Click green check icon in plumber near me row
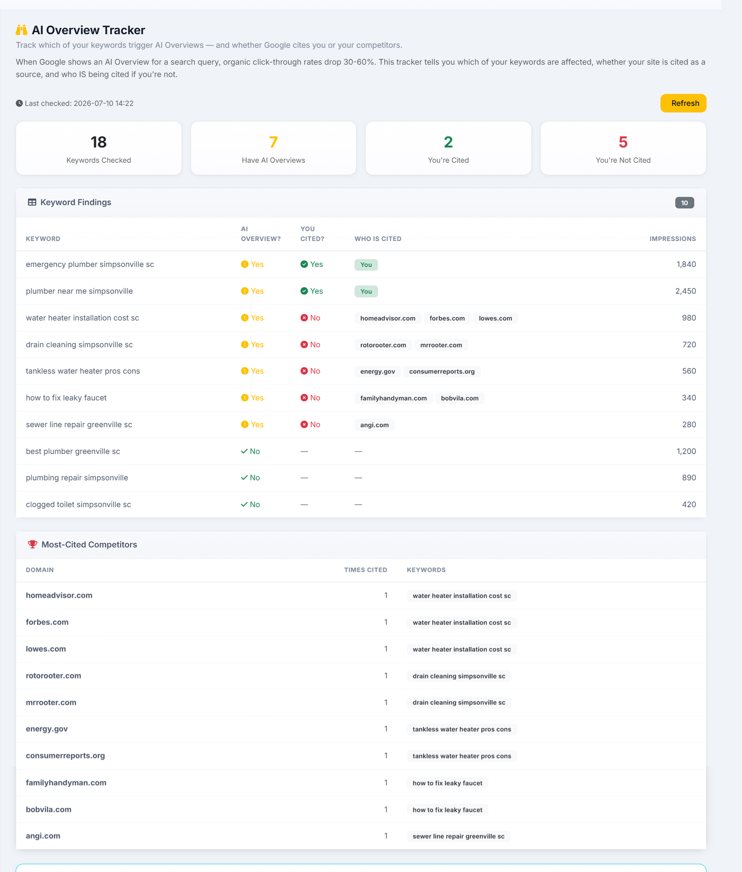 (x=304, y=291)
